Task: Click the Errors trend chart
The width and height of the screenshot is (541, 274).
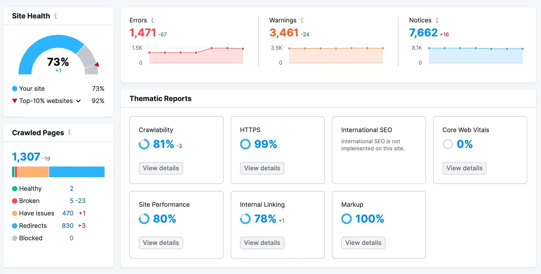Action: (196, 55)
